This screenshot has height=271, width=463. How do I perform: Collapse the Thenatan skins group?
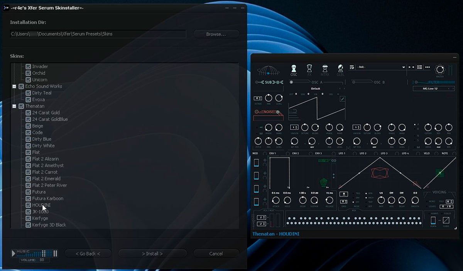pyautogui.click(x=14, y=106)
